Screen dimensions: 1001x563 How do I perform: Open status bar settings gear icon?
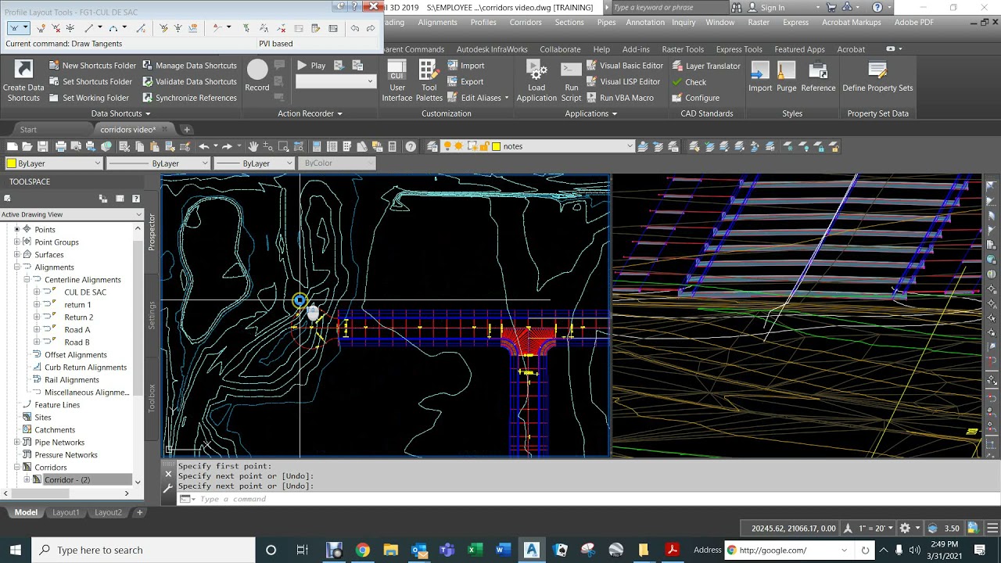pos(905,529)
